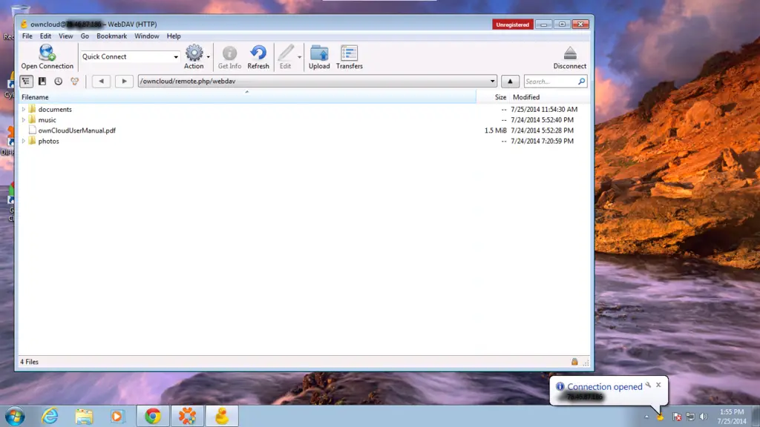760x427 pixels.
Task: Open the View menu
Action: click(66, 36)
